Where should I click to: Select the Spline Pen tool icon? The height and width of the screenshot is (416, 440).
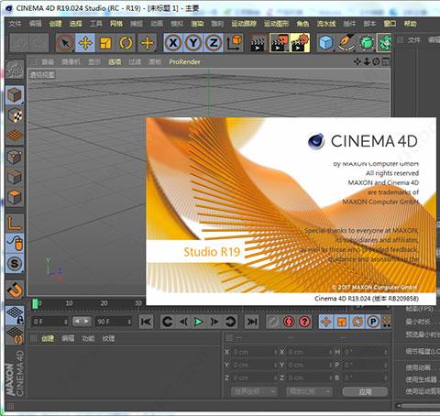click(x=346, y=43)
